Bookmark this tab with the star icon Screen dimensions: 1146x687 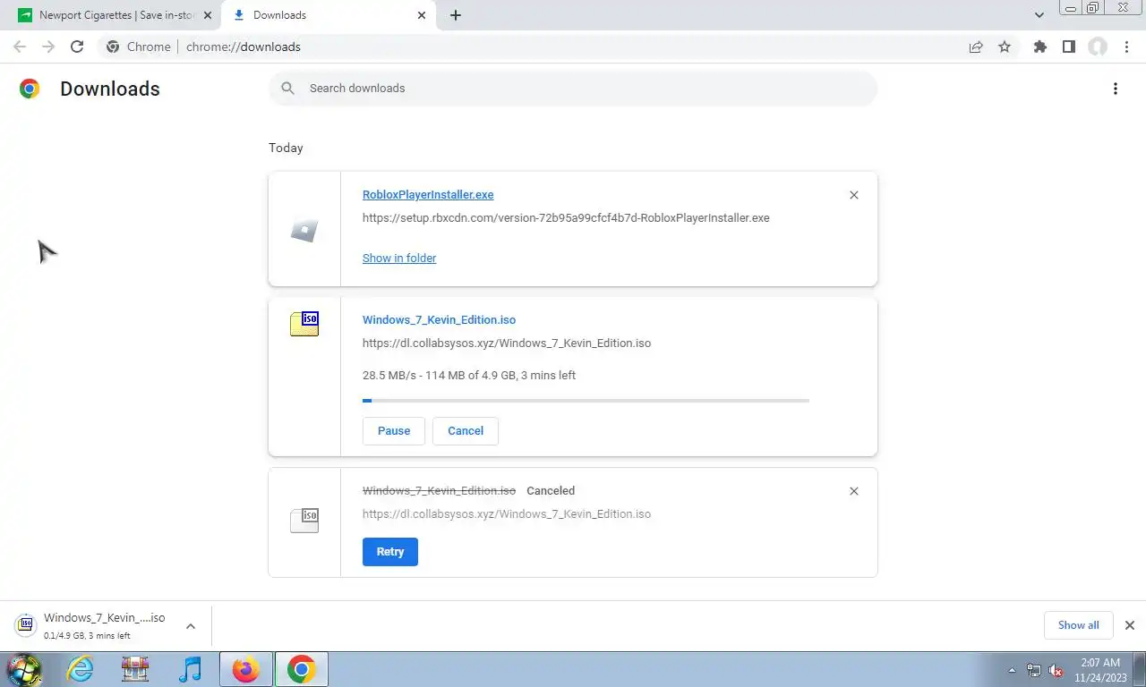(1005, 47)
